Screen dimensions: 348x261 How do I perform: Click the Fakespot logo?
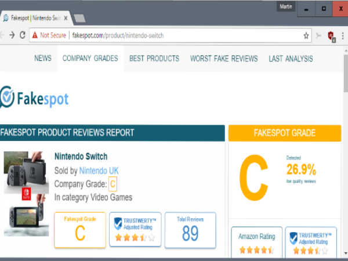[34, 98]
